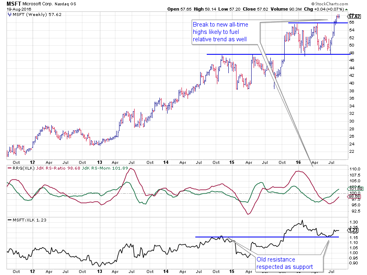Click the chart date 19-Aug-2016
The image size is (367, 275).
coord(19,9)
